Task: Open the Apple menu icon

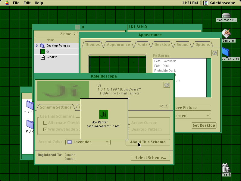Action: (x=7, y=3)
